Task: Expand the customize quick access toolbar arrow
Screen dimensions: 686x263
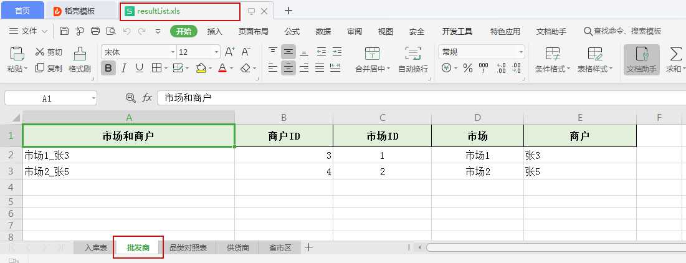Action: tap(158, 31)
